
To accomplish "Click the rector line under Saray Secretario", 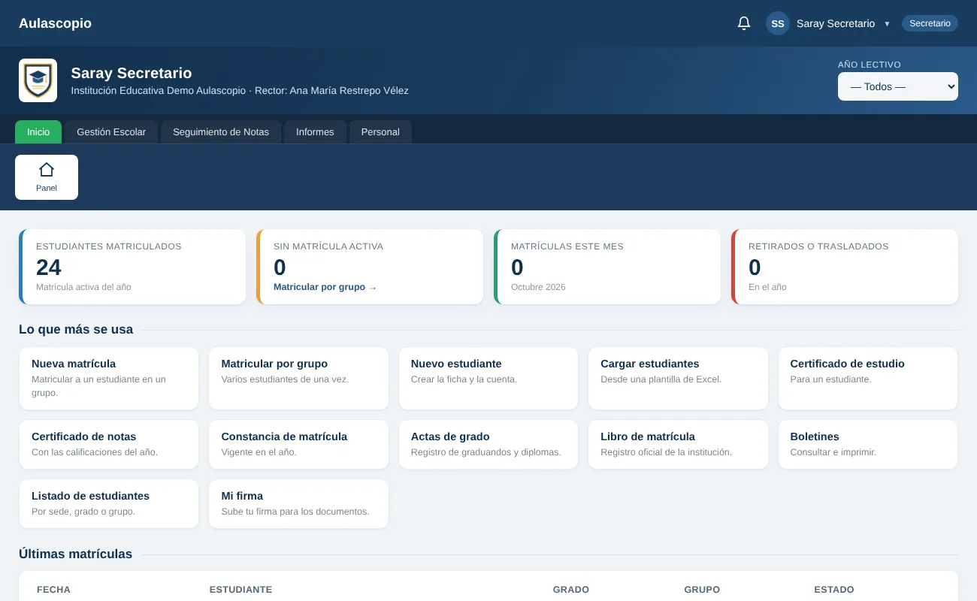I will pos(240,91).
